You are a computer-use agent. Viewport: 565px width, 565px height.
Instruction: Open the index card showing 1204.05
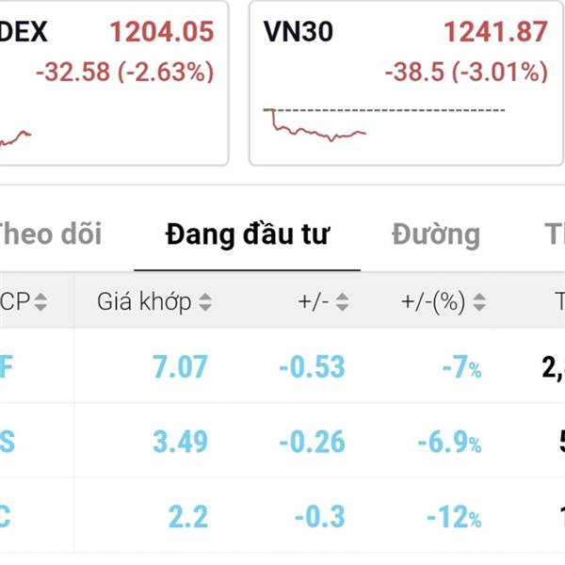tap(114, 83)
